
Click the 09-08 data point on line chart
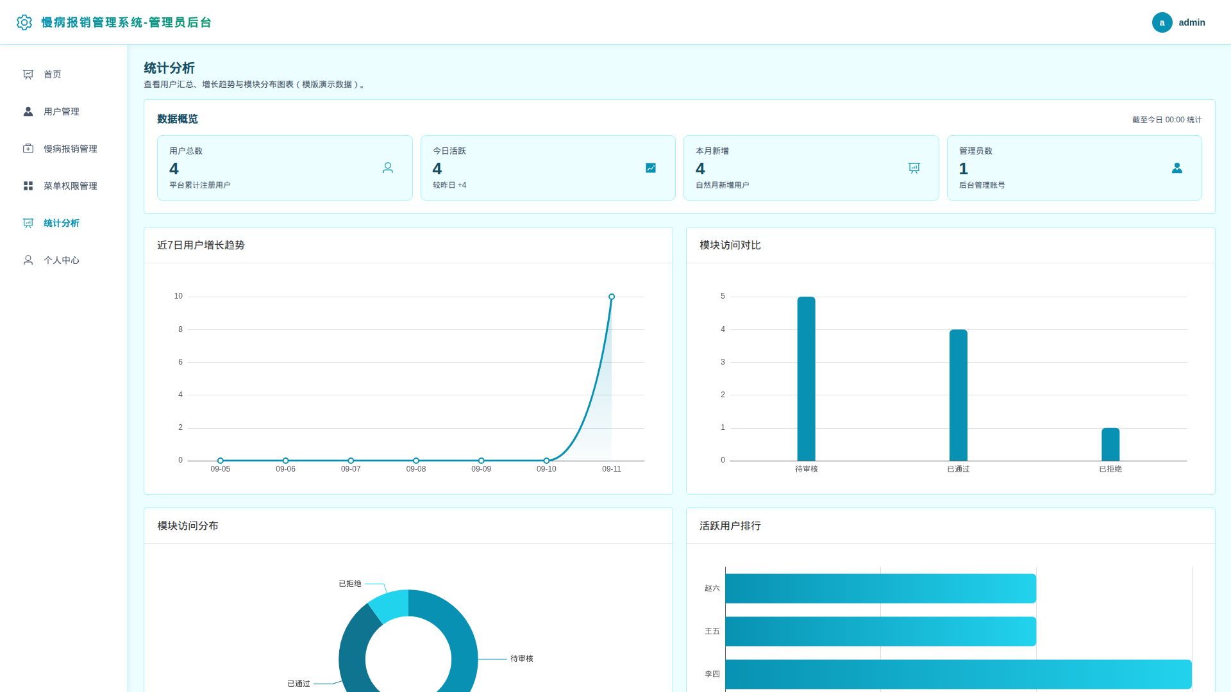(x=416, y=461)
